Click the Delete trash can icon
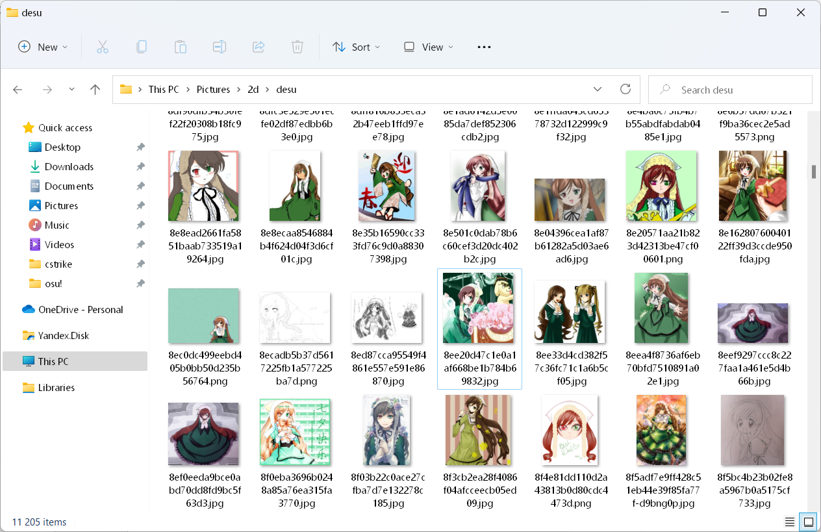The height and width of the screenshot is (532, 821). (297, 47)
